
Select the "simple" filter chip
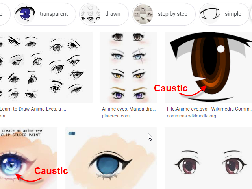pos(224,14)
